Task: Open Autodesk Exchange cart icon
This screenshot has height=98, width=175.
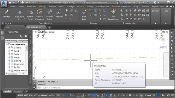Action: pyautogui.click(x=143, y=2)
